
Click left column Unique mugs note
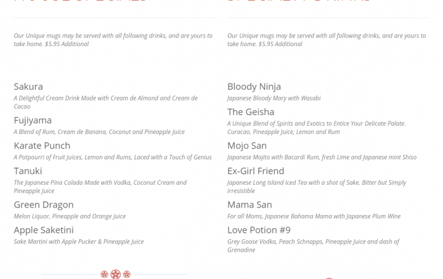pyautogui.click(x=113, y=40)
